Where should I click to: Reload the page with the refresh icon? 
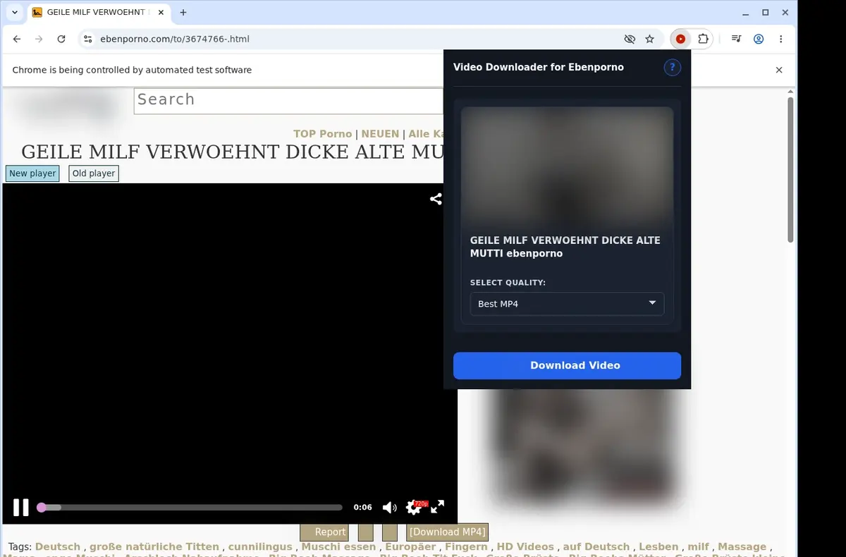[x=61, y=39]
